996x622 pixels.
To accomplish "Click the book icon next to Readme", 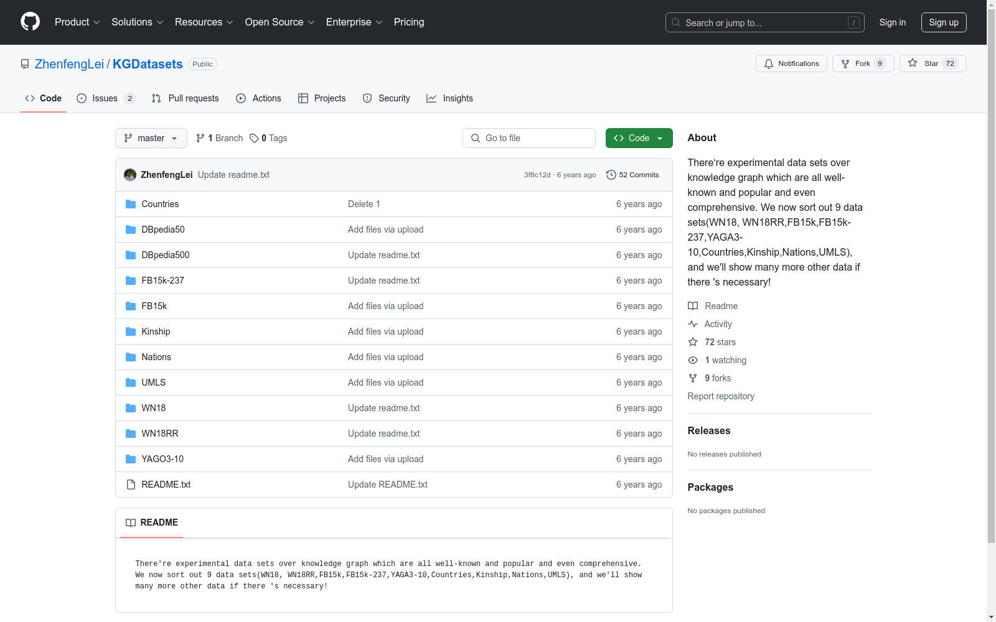I will (693, 306).
